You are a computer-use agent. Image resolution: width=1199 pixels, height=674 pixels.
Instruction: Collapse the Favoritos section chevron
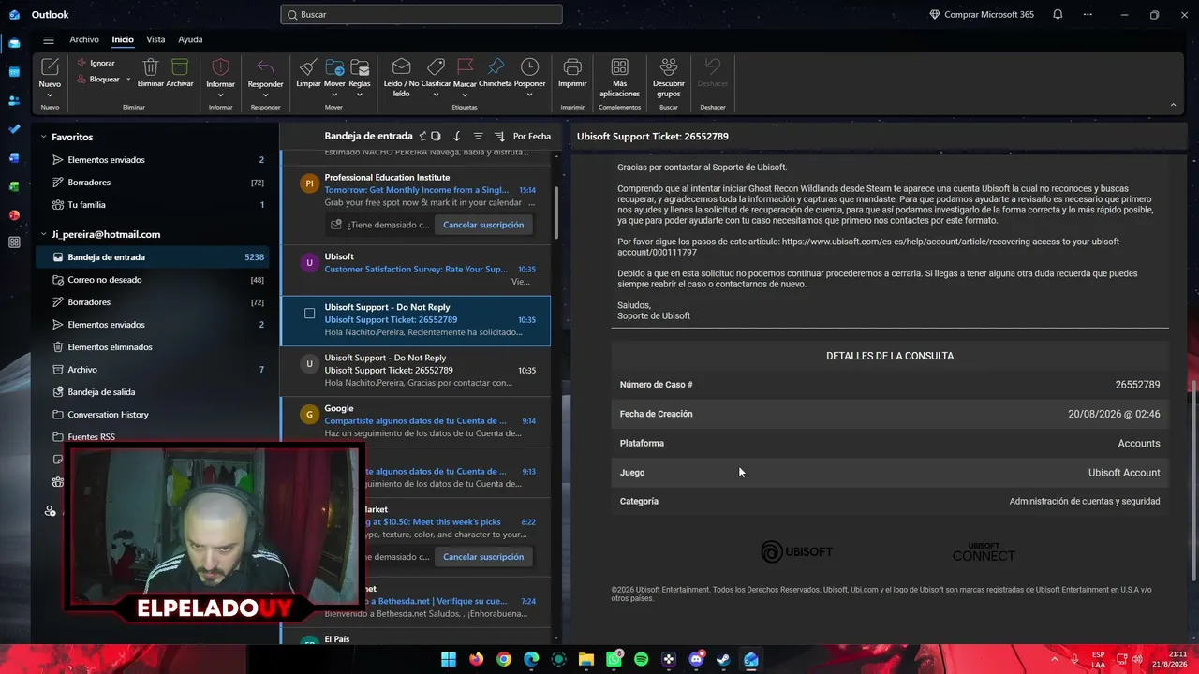click(43, 137)
